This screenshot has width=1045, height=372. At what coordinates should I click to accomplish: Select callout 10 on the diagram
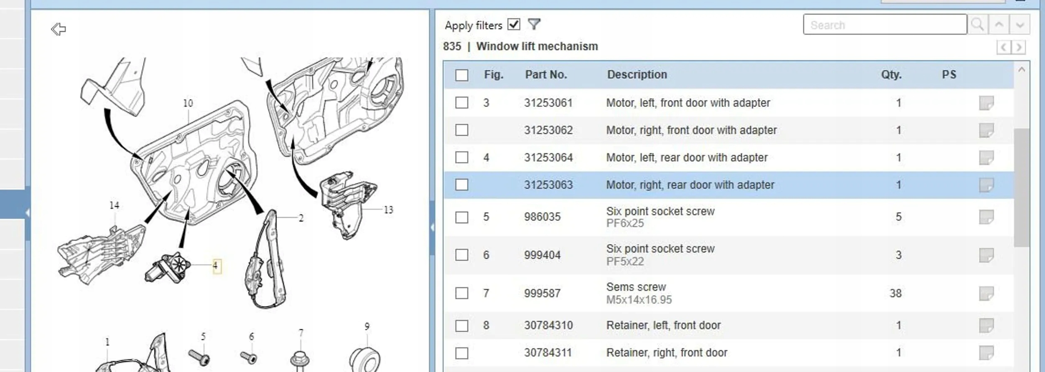[188, 103]
